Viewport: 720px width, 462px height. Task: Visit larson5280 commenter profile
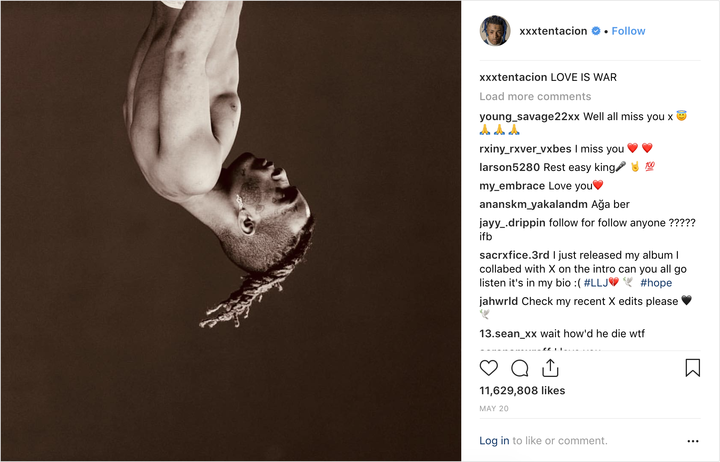tap(509, 167)
